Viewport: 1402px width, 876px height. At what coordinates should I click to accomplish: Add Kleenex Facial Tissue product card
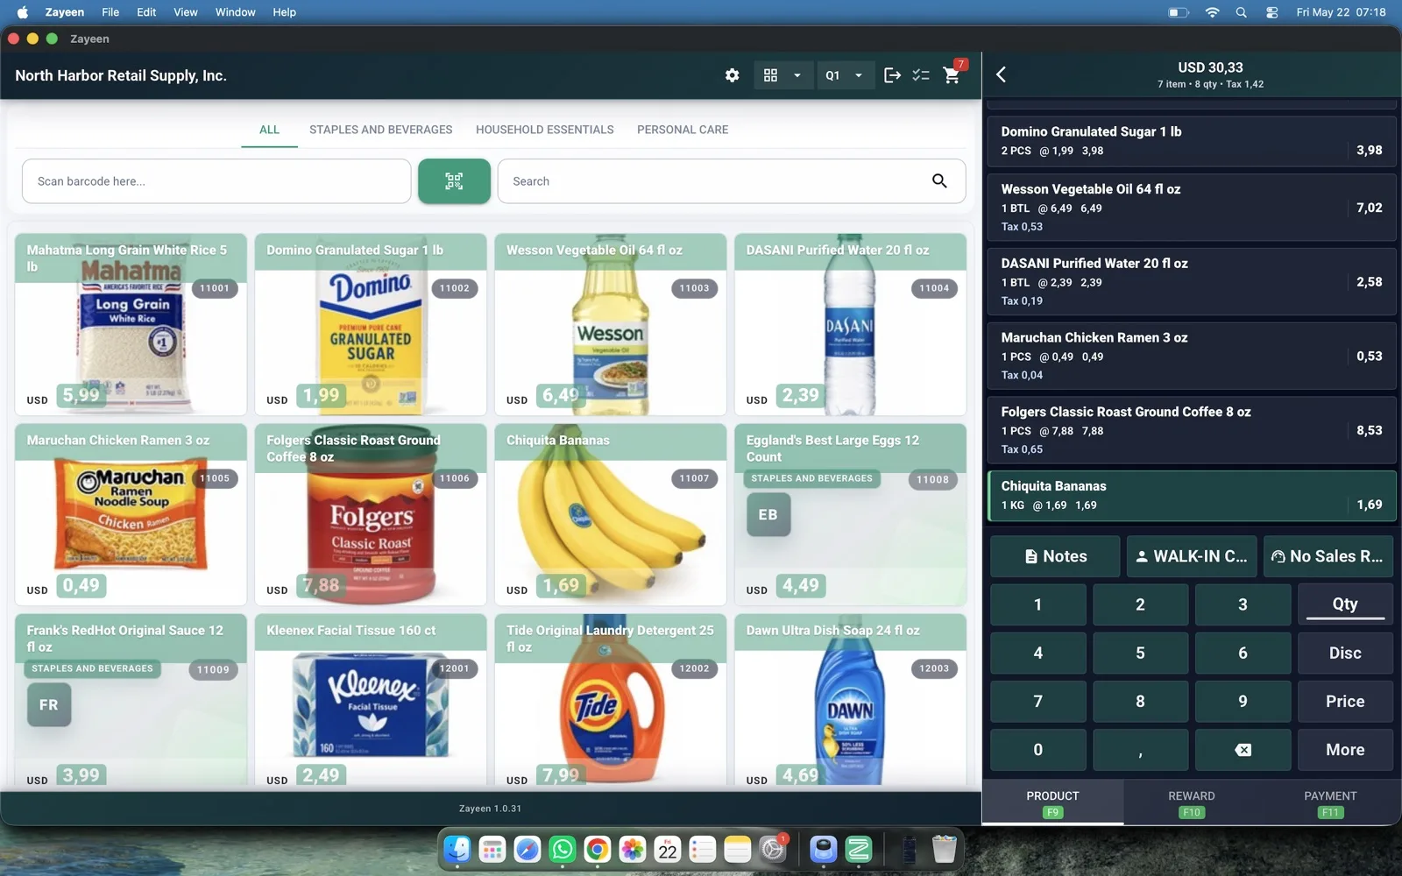(x=371, y=701)
